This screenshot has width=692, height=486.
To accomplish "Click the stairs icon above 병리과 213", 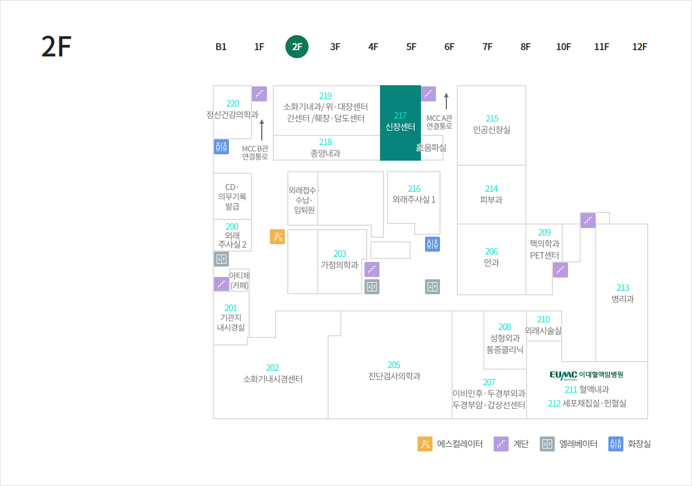I will pyautogui.click(x=588, y=221).
